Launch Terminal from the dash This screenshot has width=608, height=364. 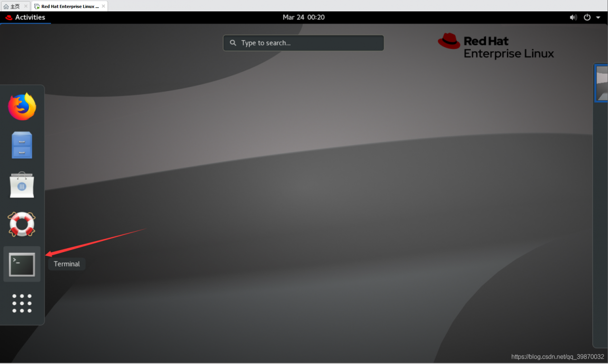click(x=22, y=264)
